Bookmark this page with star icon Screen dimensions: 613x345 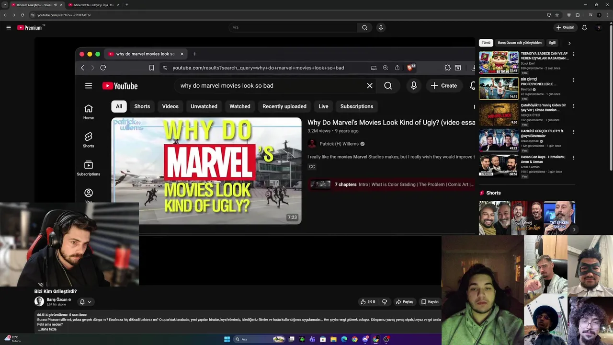point(557,15)
